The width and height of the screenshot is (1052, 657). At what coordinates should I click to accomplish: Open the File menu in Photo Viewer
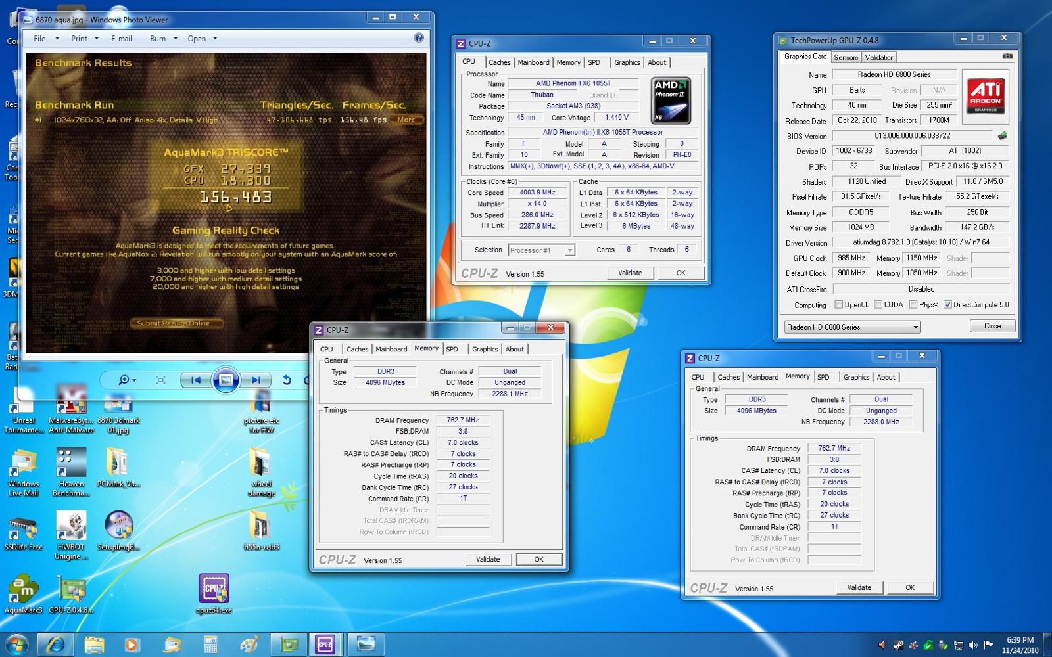(46, 38)
